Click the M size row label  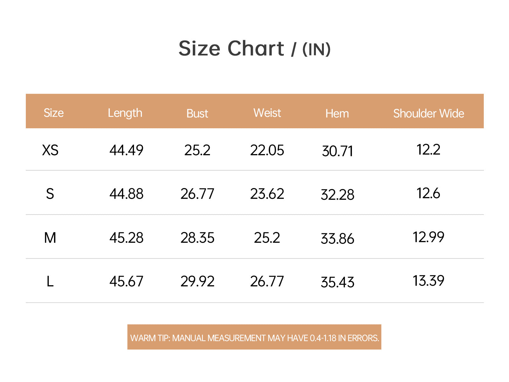[50, 238]
